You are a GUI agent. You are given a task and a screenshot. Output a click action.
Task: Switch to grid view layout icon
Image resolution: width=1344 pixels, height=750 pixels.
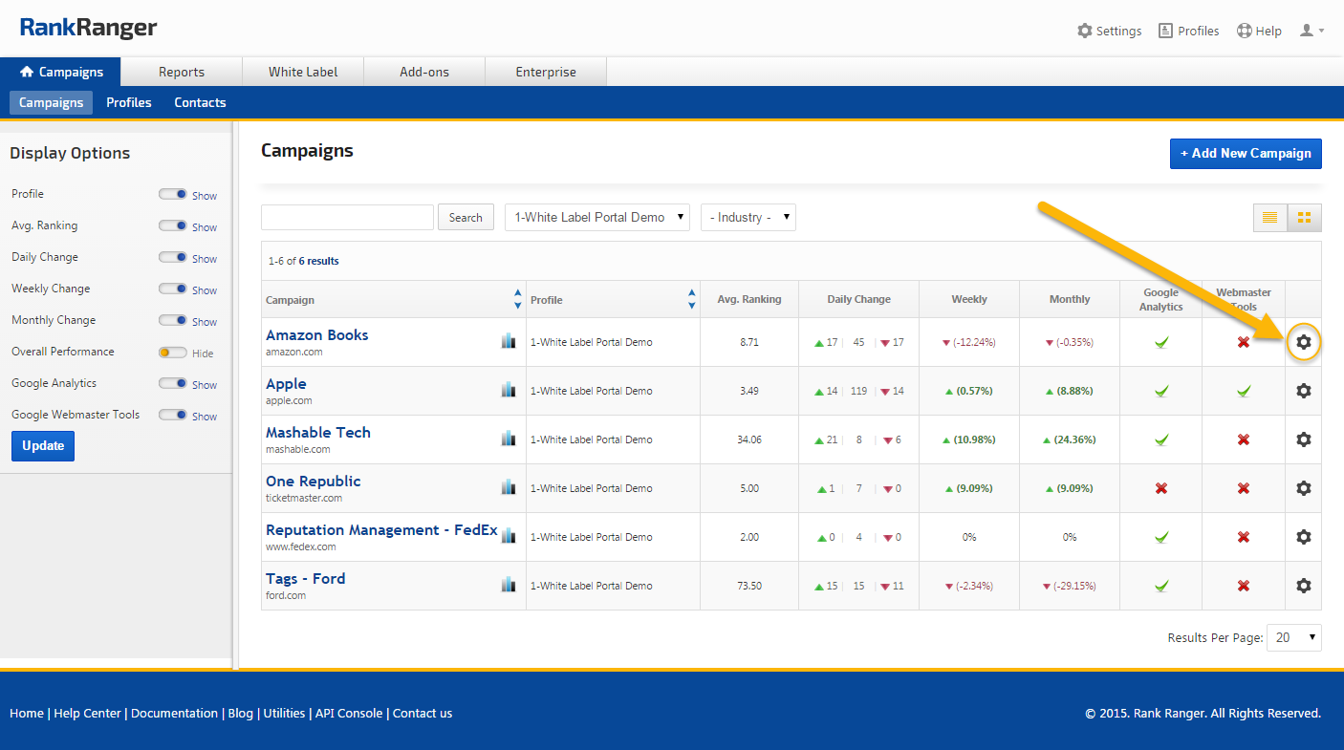[1304, 218]
